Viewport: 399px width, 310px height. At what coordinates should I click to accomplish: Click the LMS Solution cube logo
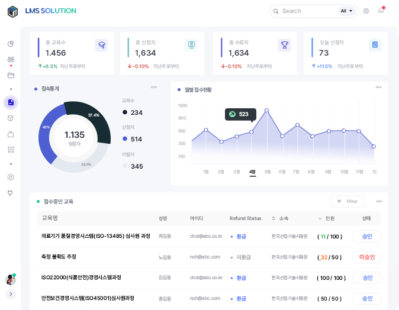pyautogui.click(x=12, y=11)
